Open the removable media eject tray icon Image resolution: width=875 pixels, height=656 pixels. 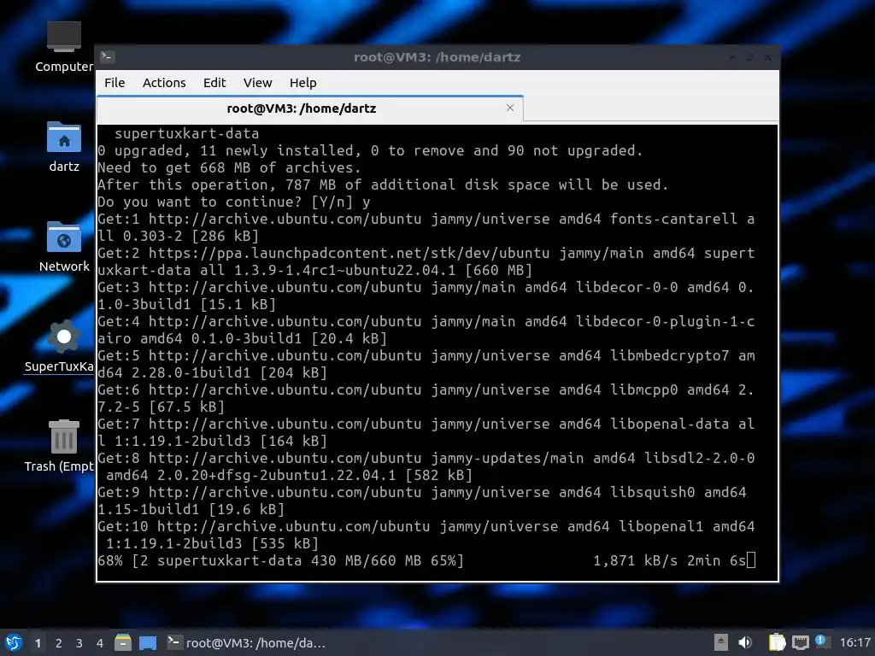(x=721, y=642)
